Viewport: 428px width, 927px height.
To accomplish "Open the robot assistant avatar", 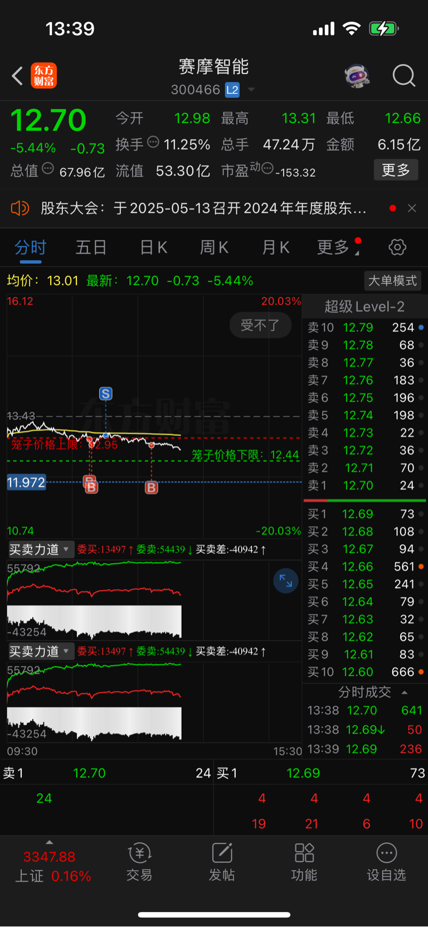I will 357,76.
